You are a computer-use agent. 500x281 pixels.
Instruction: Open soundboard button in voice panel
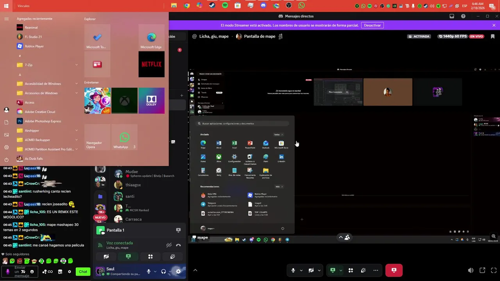click(x=172, y=256)
